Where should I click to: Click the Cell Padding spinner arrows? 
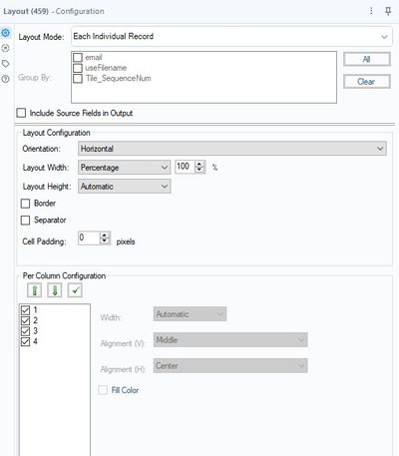tap(105, 238)
